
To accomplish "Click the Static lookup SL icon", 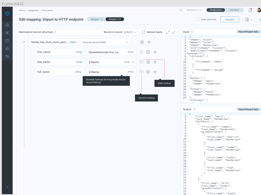I will pyautogui.click(x=141, y=62).
